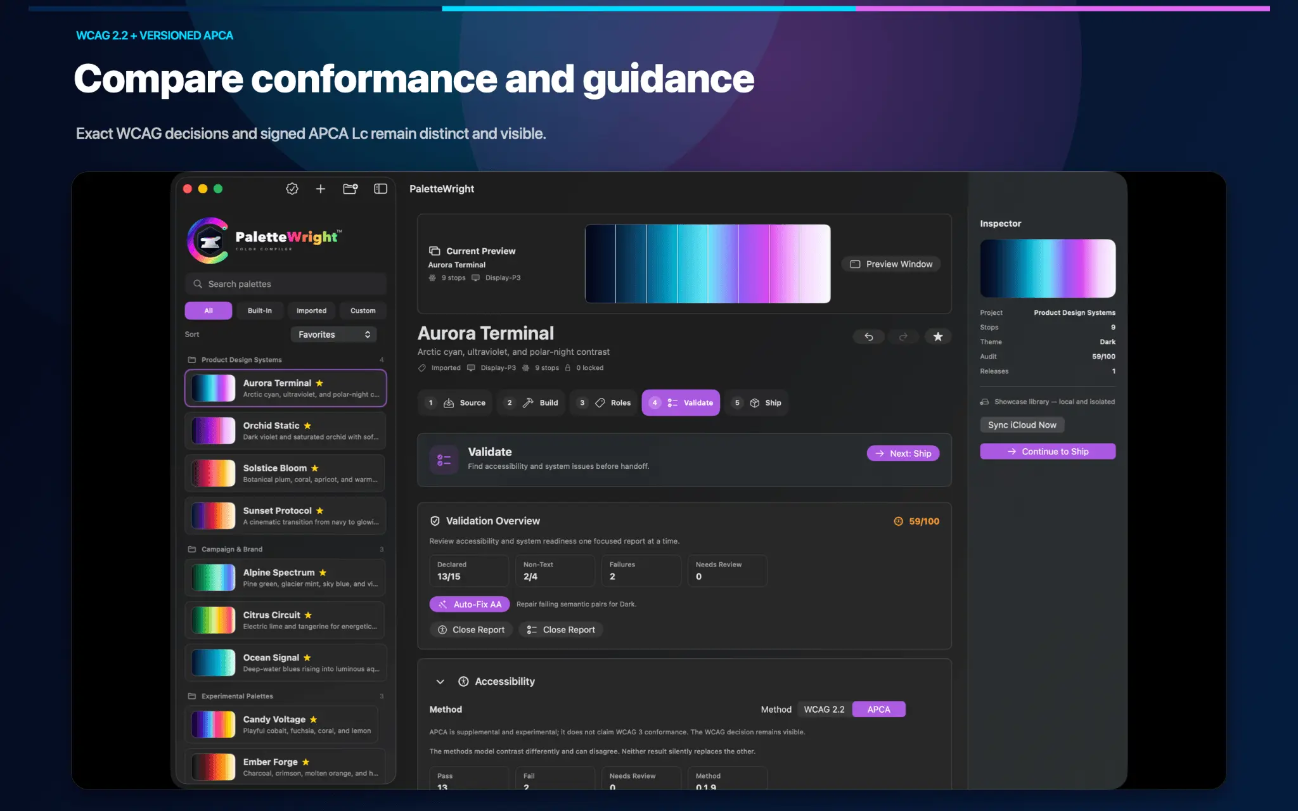Viewport: 1298px width, 811px height.
Task: Open the Favorites sort dropdown
Action: tap(333, 335)
